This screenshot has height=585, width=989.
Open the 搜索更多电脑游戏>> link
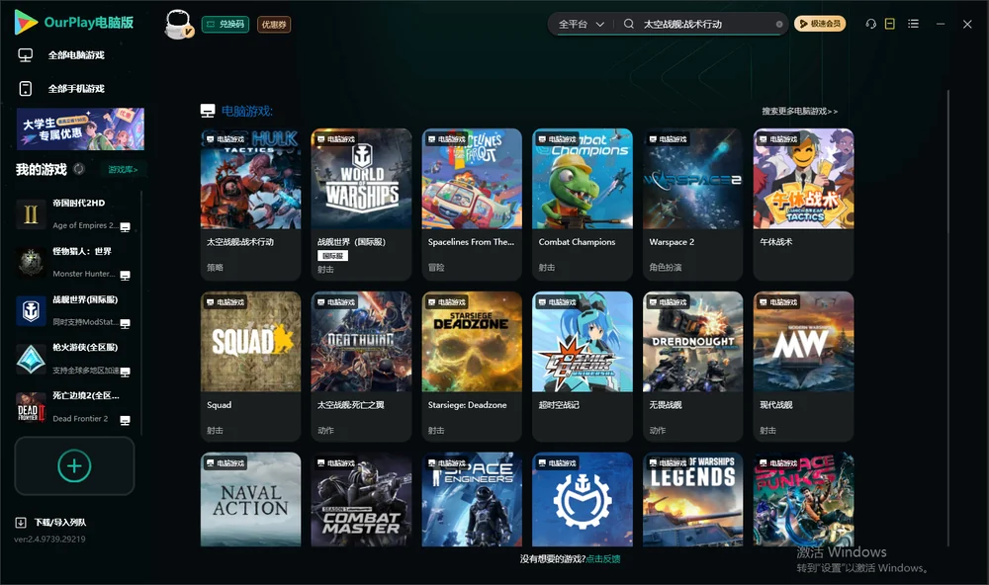[800, 111]
